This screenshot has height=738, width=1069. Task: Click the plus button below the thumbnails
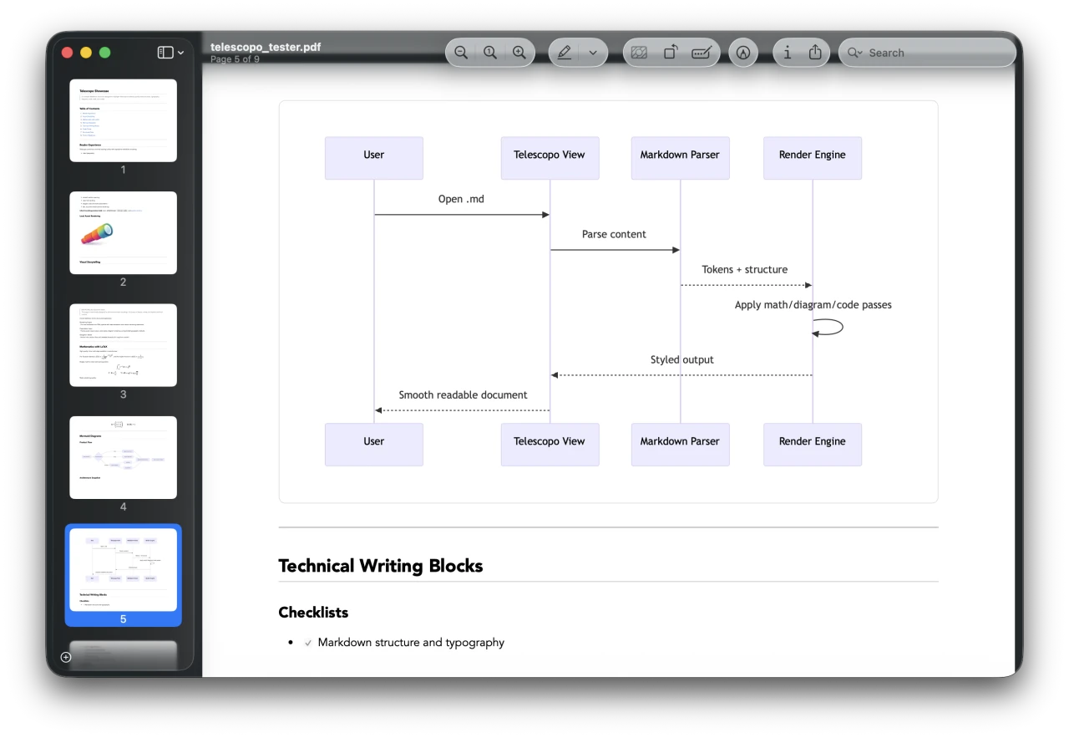tap(66, 657)
